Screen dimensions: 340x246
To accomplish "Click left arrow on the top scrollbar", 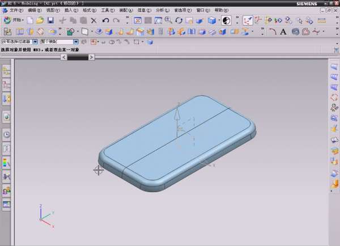I will [64, 57].
